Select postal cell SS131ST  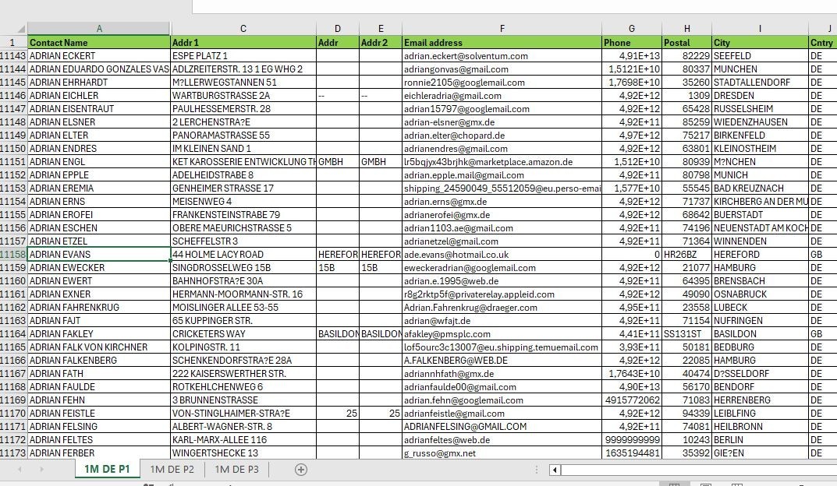click(687, 333)
